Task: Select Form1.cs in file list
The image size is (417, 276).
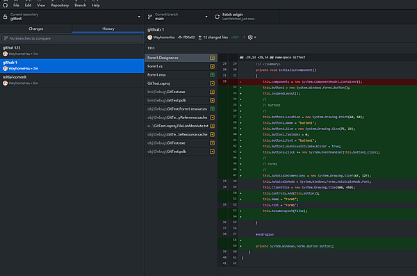Action: 181,66
